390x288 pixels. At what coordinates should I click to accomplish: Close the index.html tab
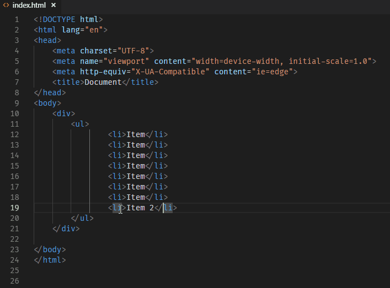(x=53, y=5)
